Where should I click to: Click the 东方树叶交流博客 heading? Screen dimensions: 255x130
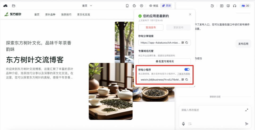(x=35, y=60)
